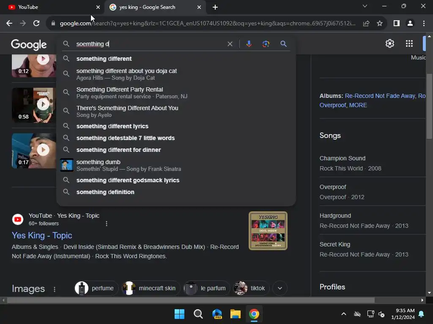
Task: Open File Explorer from taskbar
Action: [x=235, y=314]
